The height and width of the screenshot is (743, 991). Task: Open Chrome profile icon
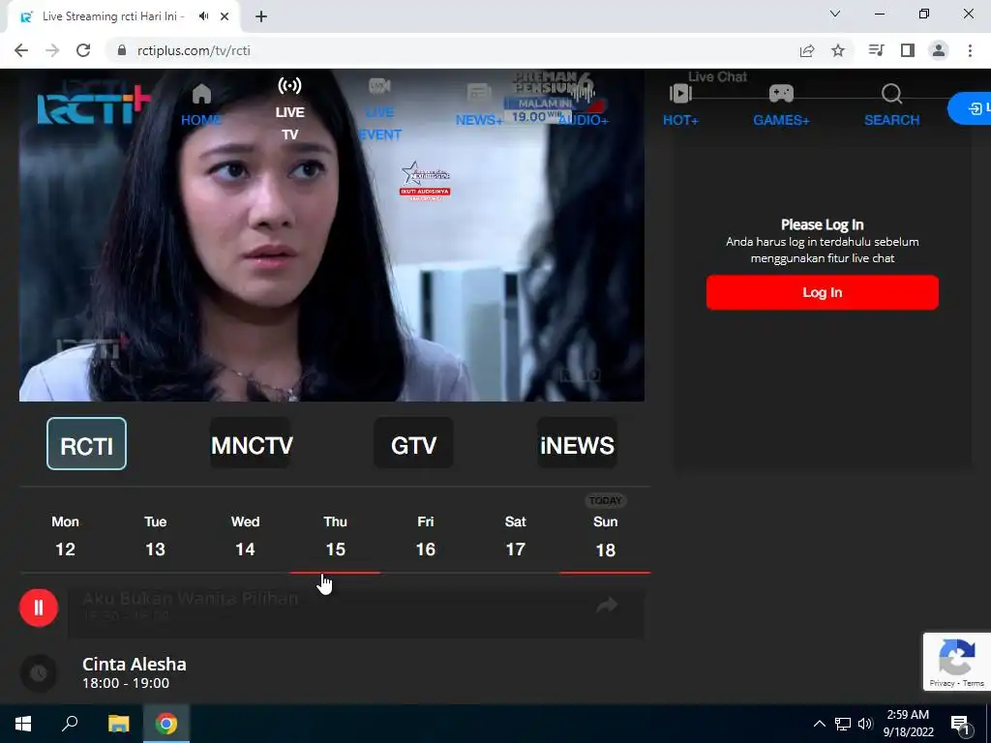click(939, 50)
